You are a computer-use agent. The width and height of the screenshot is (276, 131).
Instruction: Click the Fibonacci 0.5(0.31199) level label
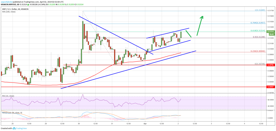coord(258,37)
